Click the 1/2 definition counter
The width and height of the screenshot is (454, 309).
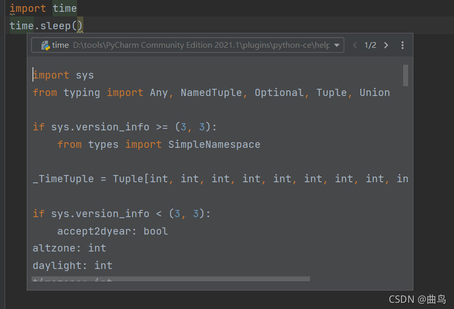[x=370, y=45]
